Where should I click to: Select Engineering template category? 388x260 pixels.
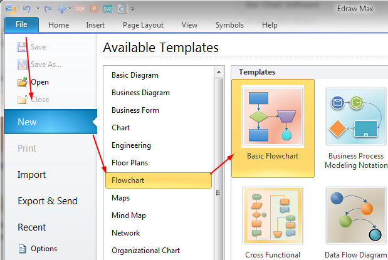[131, 145]
